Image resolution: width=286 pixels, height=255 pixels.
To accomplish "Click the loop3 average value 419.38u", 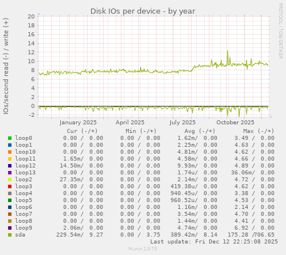I will pos(184,187).
